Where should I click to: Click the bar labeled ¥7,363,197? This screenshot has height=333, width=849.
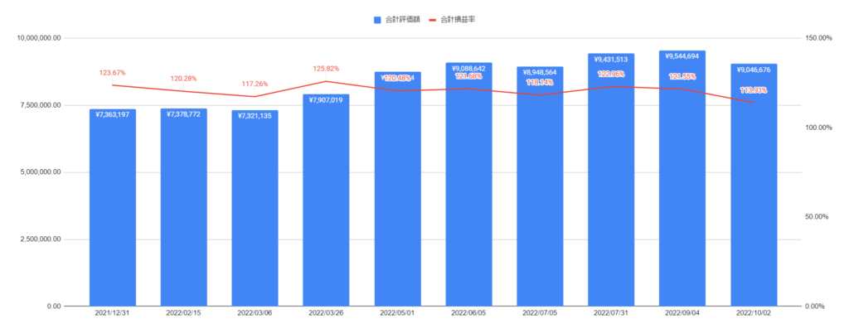113,208
